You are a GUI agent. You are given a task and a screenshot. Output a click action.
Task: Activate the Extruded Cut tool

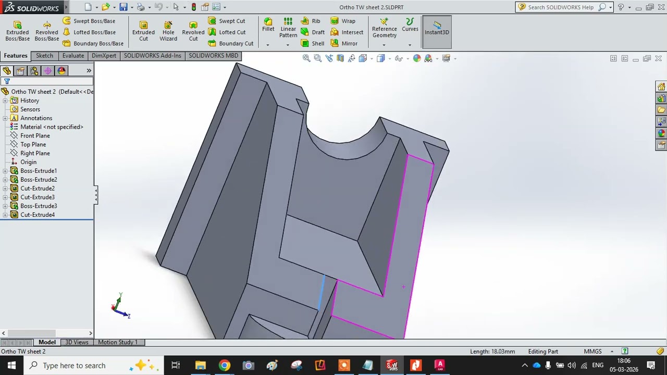143,31
